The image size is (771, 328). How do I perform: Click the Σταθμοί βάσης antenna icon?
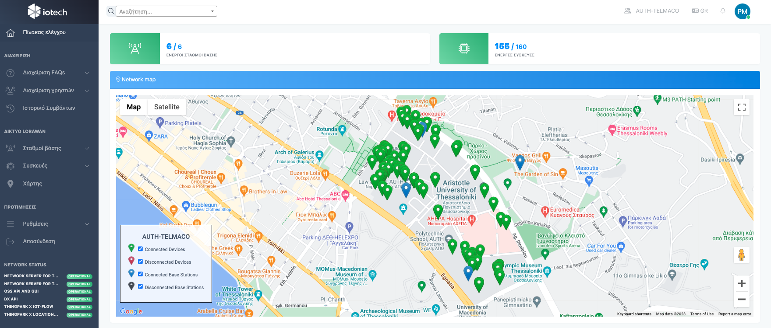11,148
